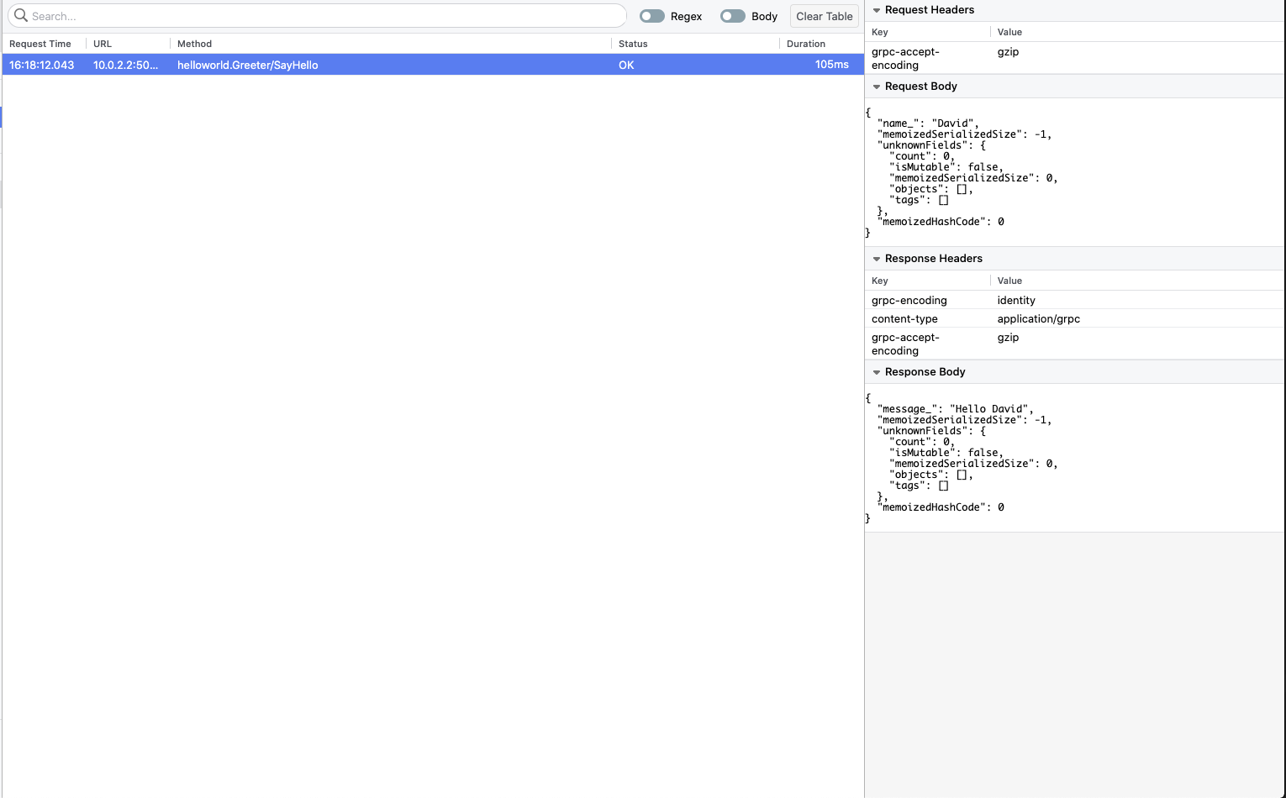1286x798 pixels.
Task: Click "isMutable": false line in Response Body
Action: [946, 453]
